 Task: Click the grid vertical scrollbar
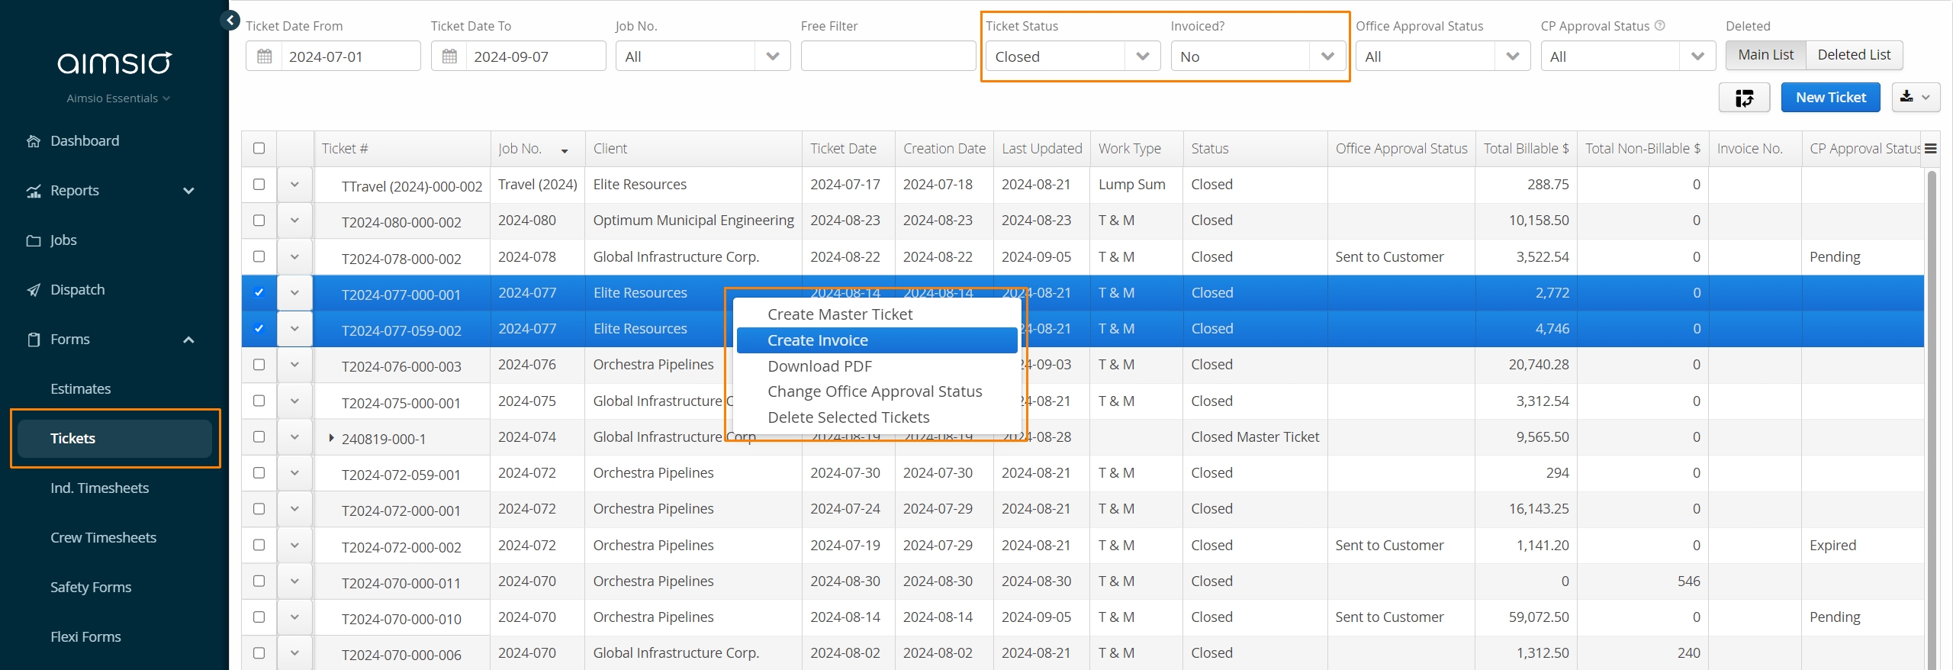pyautogui.click(x=1932, y=418)
